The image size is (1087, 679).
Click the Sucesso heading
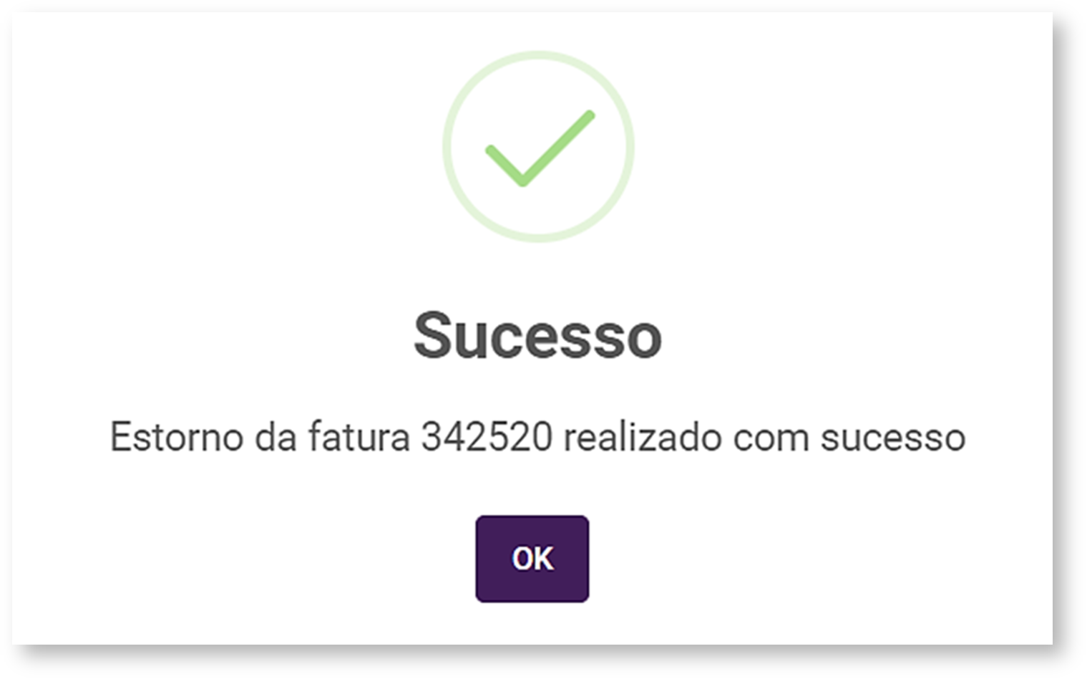pos(537,335)
